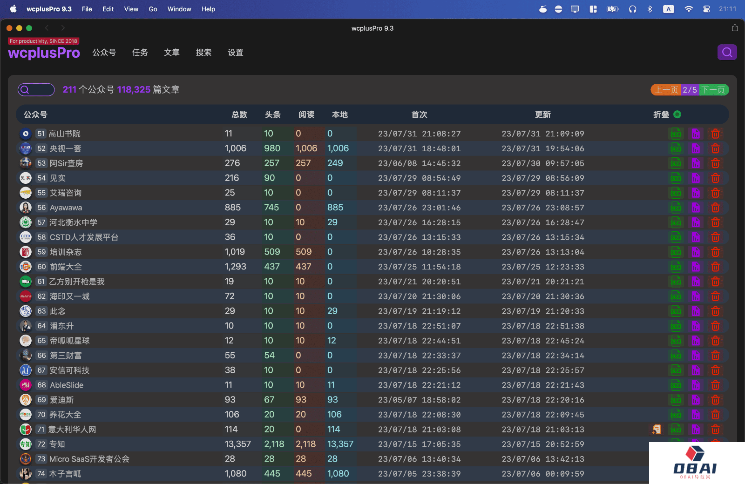Click the CSV icon for 见实
Viewport: 745px width, 484px height.
tap(676, 178)
